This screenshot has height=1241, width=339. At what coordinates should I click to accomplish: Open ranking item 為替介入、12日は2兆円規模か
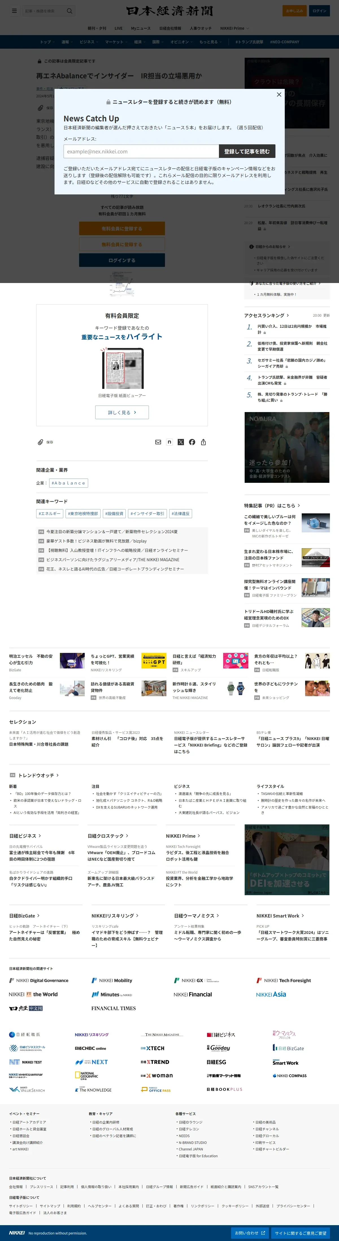pos(292,329)
